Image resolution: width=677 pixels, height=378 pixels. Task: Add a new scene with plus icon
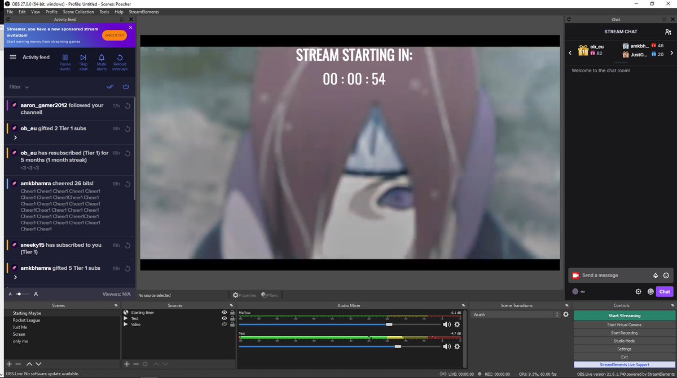pyautogui.click(x=9, y=364)
